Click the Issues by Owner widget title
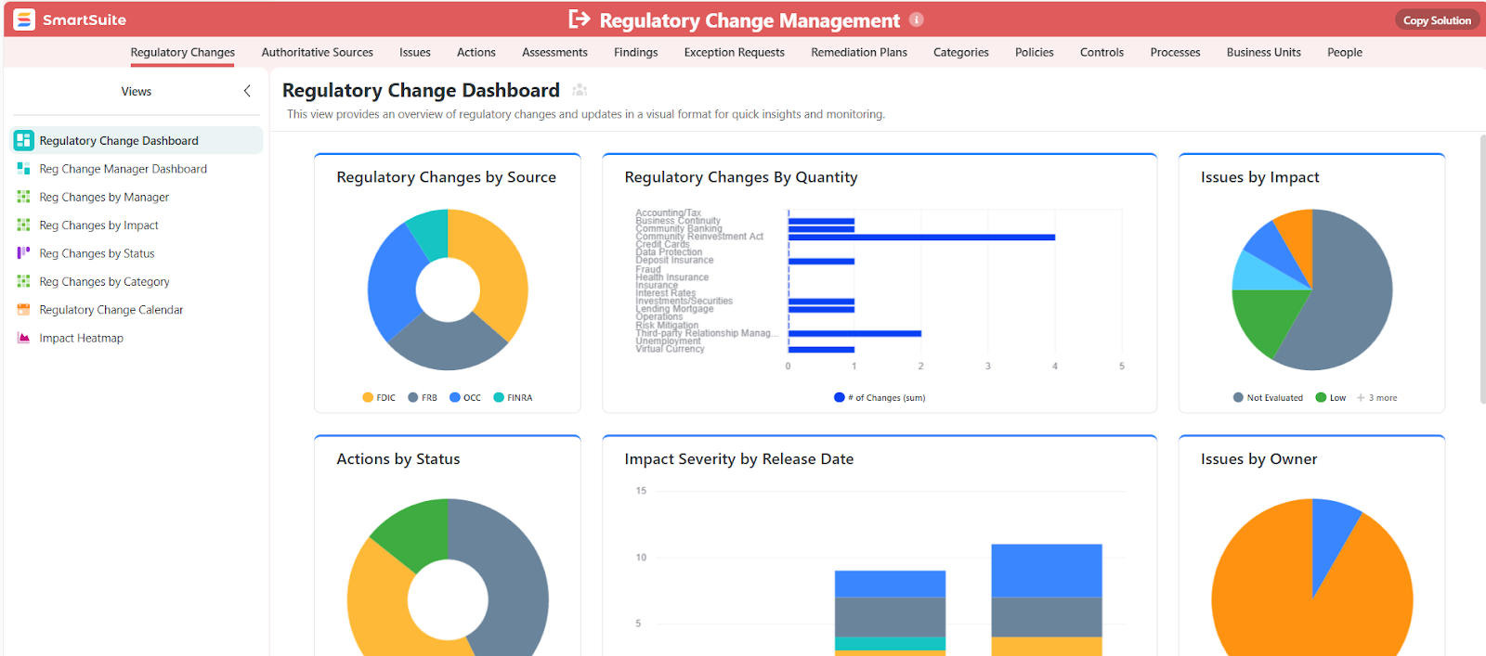Screen dimensions: 1486x656 [1258, 459]
